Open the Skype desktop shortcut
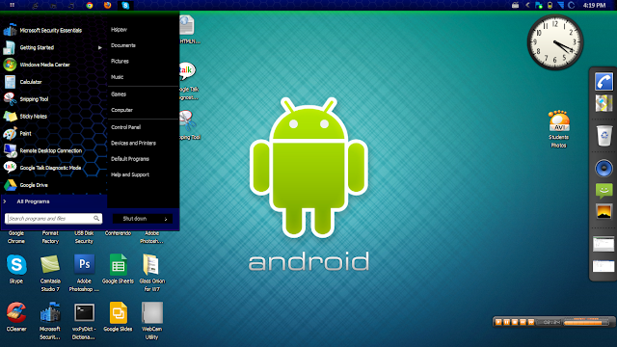This screenshot has height=347, width=617. pyautogui.click(x=16, y=269)
